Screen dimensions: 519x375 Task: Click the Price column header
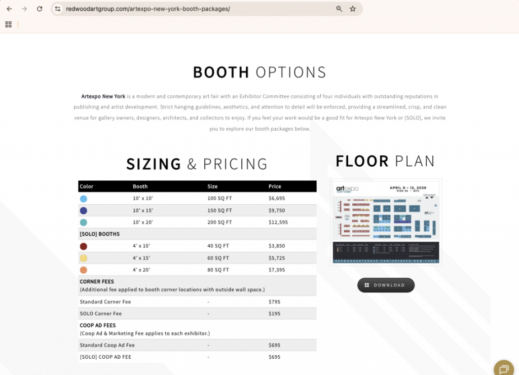click(x=275, y=186)
